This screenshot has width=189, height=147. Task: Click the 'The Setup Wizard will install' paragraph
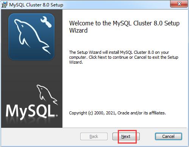[123, 57]
